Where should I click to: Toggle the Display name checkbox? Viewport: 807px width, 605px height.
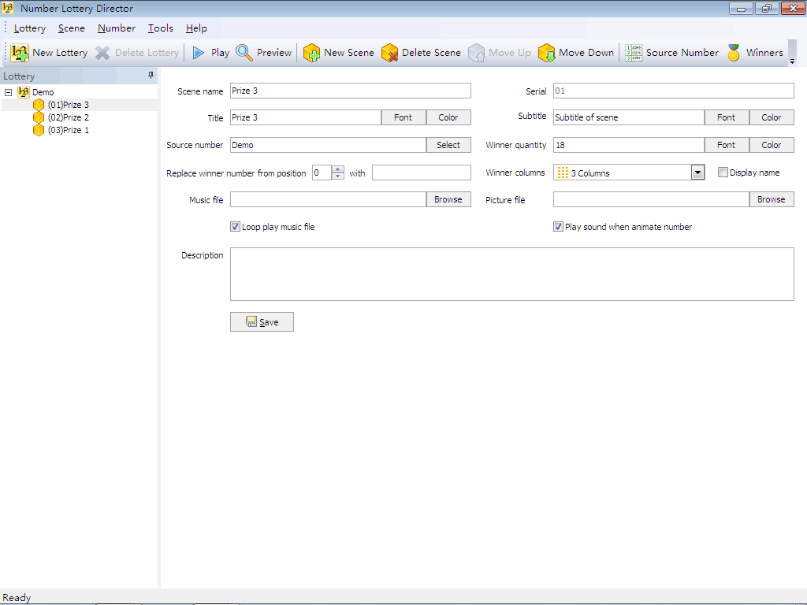pos(723,173)
